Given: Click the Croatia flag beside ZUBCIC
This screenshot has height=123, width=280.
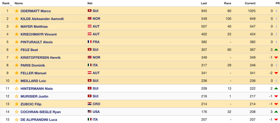Looking at the screenshot, I should click(x=90, y=104).
